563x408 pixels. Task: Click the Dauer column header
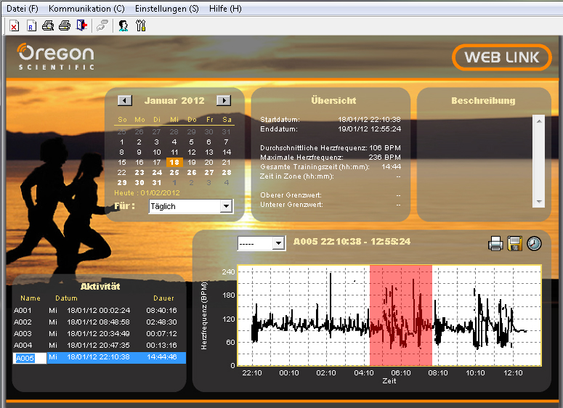click(163, 298)
